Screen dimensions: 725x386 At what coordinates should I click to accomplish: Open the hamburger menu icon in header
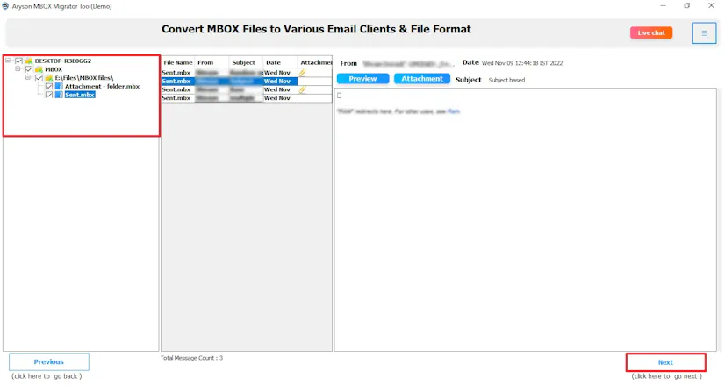(x=704, y=32)
